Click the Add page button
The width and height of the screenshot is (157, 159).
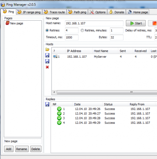pyautogui.click(x=9, y=149)
